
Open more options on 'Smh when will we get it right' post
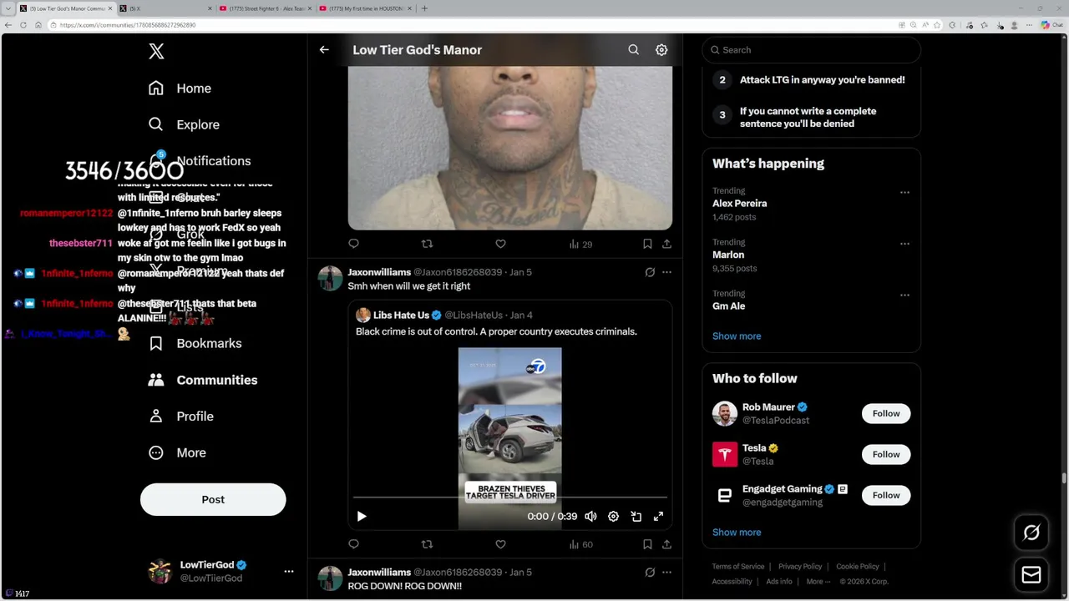(x=666, y=272)
